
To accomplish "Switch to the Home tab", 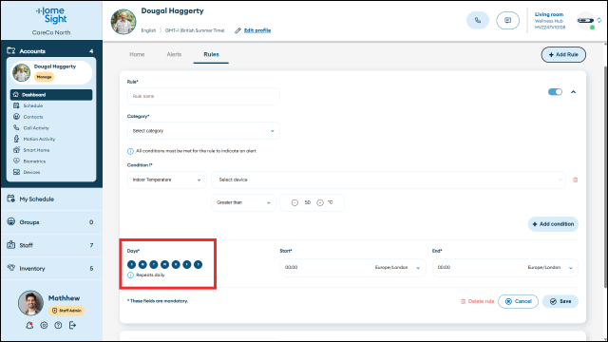I will click(137, 54).
